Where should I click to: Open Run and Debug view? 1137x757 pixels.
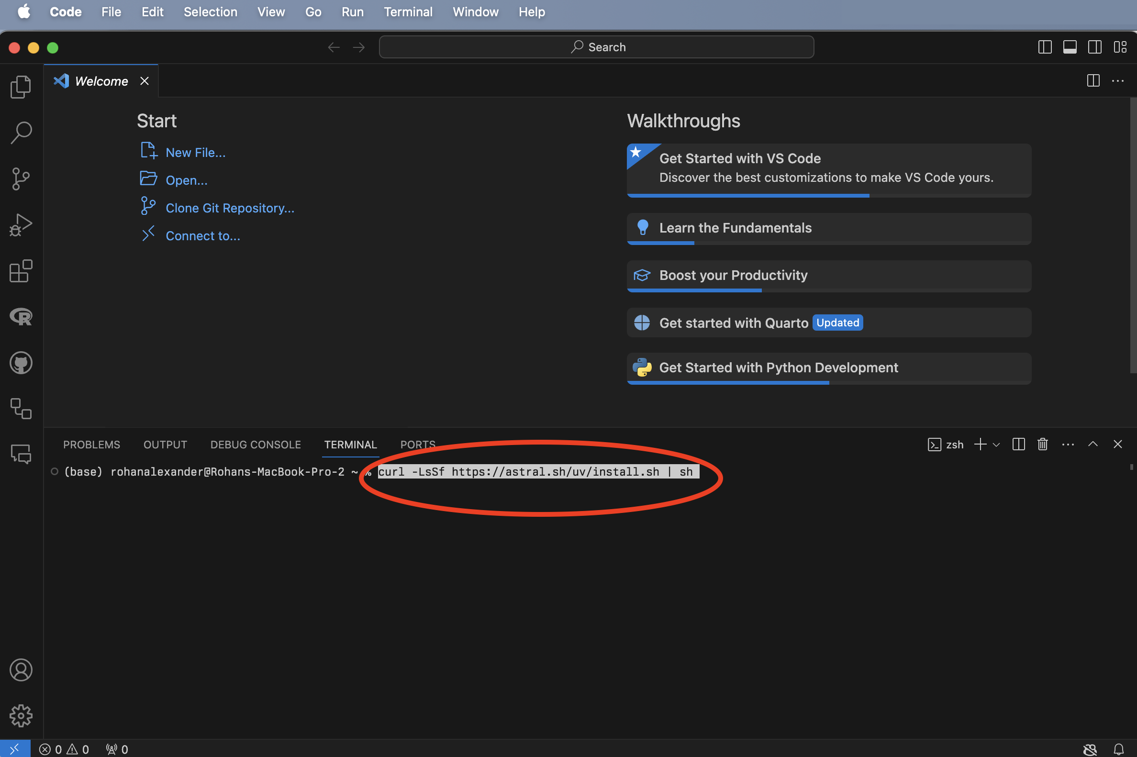coord(21,225)
